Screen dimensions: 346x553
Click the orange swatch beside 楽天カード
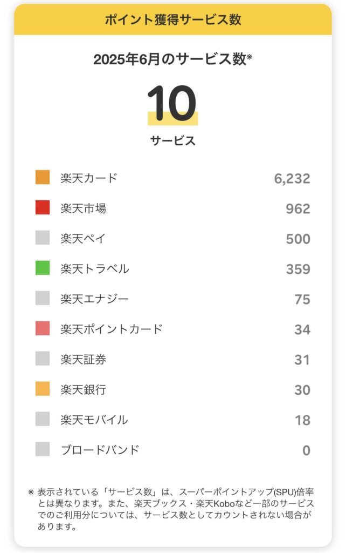pos(43,177)
